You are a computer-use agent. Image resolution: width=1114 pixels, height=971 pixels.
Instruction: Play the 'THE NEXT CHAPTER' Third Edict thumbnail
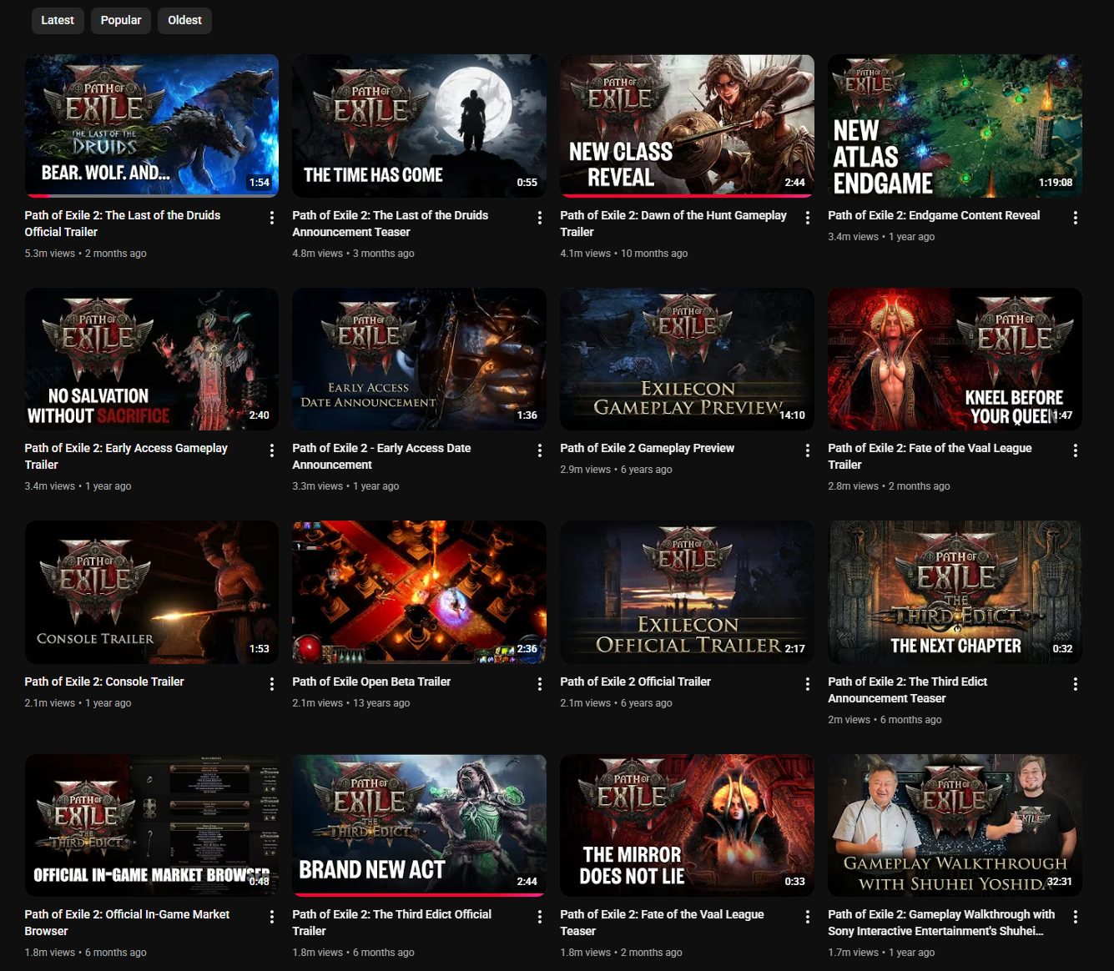coord(955,592)
